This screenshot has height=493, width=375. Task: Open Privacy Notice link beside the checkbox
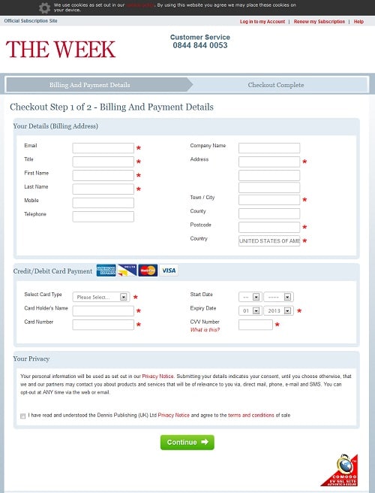coord(173,416)
